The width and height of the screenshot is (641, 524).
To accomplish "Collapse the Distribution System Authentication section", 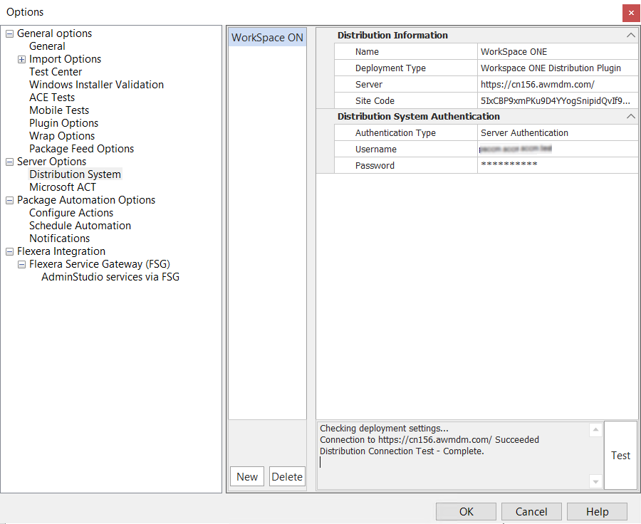I will pos(630,116).
